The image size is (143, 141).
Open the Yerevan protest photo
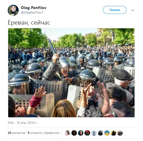pos(71,73)
